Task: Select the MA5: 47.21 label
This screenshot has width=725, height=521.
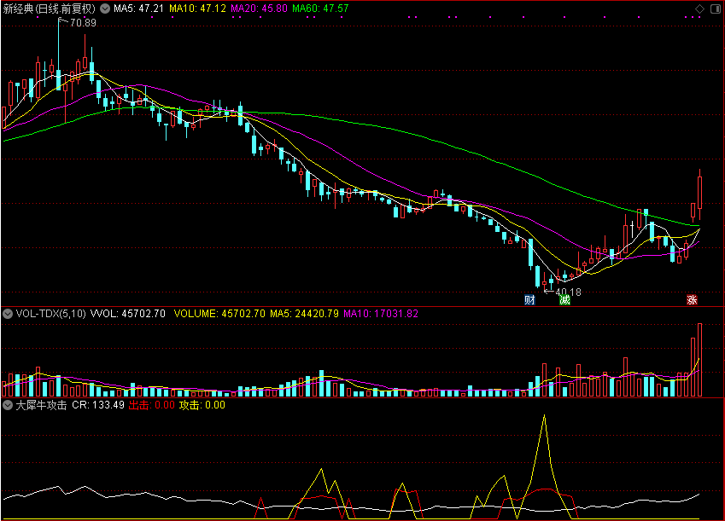Action: (138, 9)
